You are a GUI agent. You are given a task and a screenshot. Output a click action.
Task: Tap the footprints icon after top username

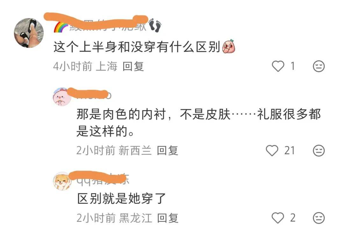click(155, 26)
